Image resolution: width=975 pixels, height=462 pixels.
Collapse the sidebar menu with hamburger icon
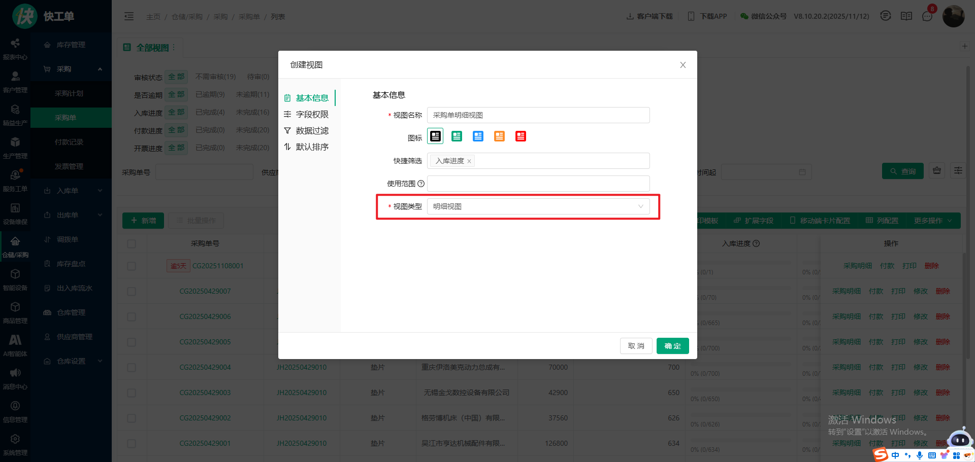click(129, 17)
